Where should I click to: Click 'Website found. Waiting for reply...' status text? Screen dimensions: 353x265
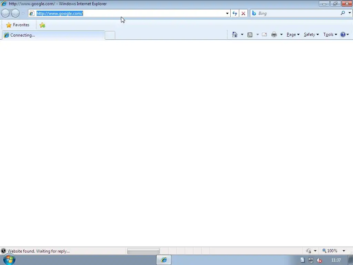pos(39,251)
